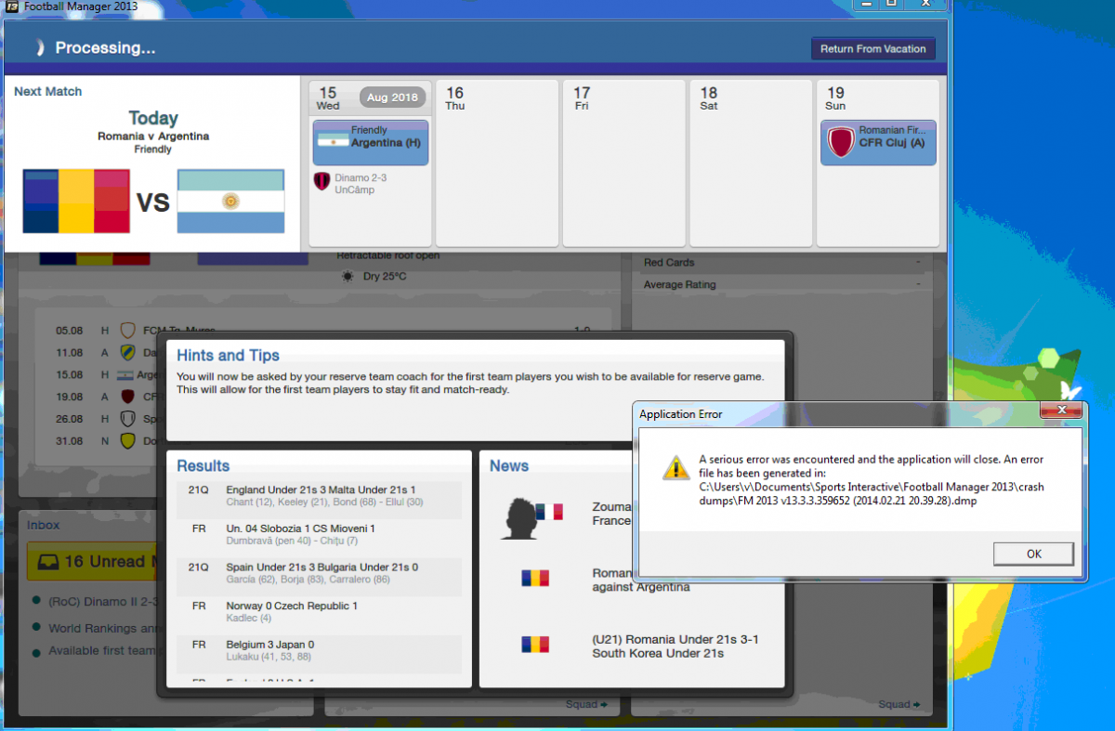Select the Thursday 16 calendar day
1115x731 pixels.
point(497,163)
